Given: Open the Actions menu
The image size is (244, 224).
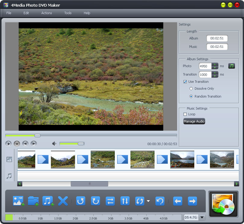Looking at the screenshot, I should (x=46, y=13).
